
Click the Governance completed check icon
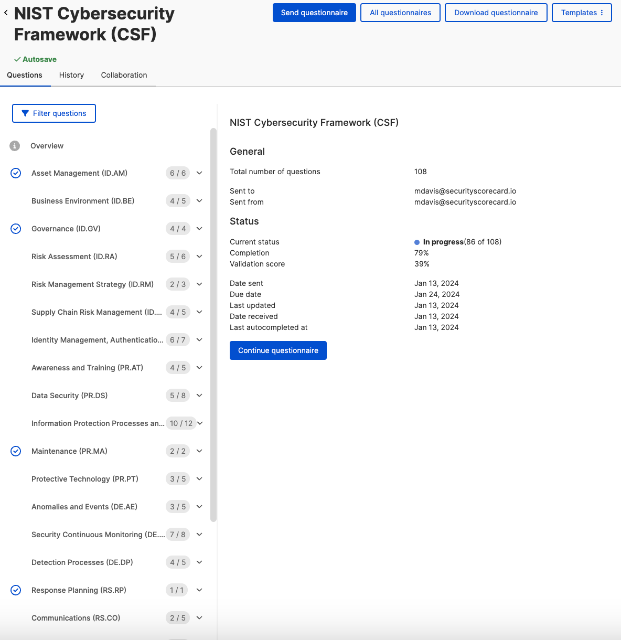click(x=16, y=229)
